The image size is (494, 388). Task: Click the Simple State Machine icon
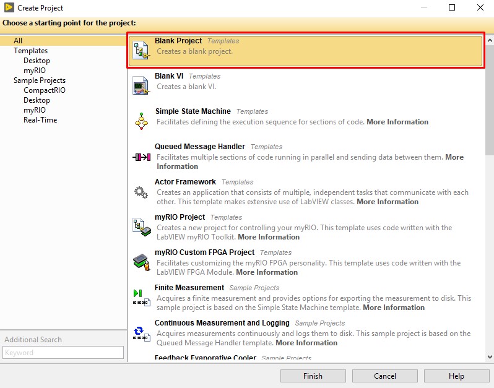click(142, 120)
